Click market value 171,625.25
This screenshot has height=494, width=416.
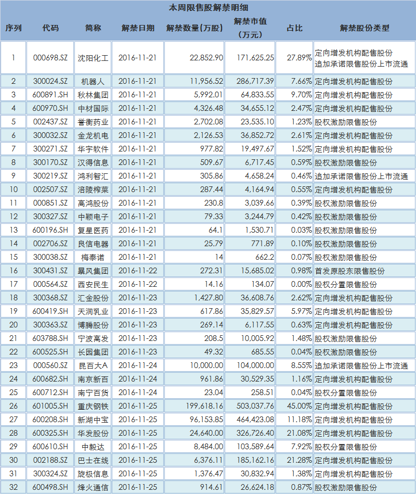(x=255, y=58)
